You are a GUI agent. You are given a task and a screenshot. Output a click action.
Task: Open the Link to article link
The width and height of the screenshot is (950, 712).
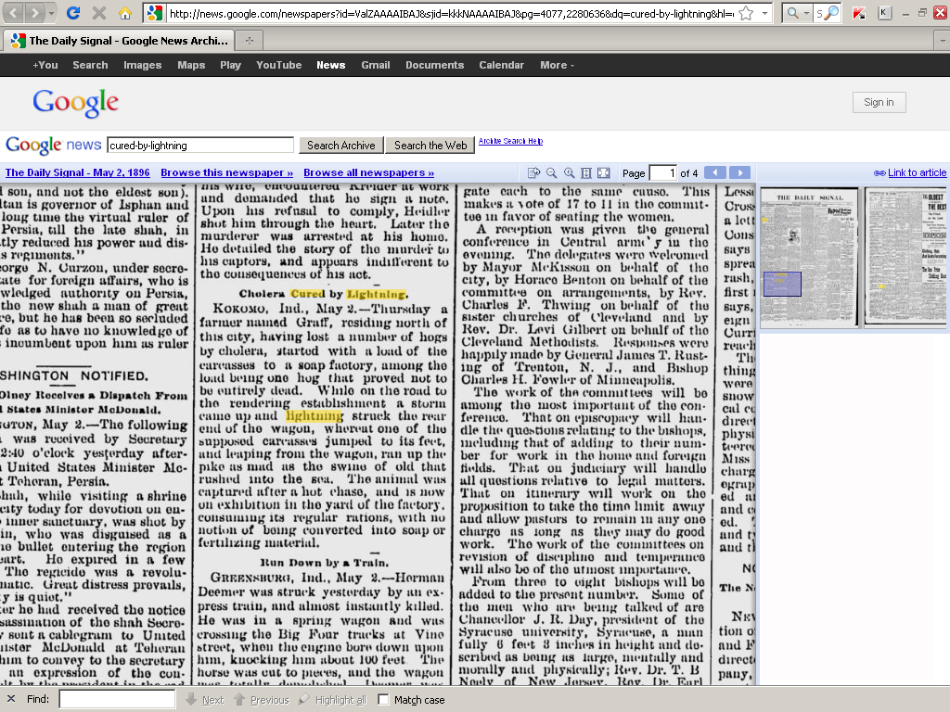(917, 172)
